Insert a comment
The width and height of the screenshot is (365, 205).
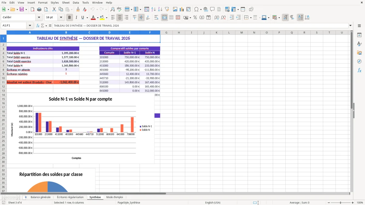point(213,9)
